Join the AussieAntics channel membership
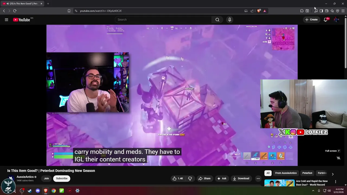 click(x=46, y=178)
